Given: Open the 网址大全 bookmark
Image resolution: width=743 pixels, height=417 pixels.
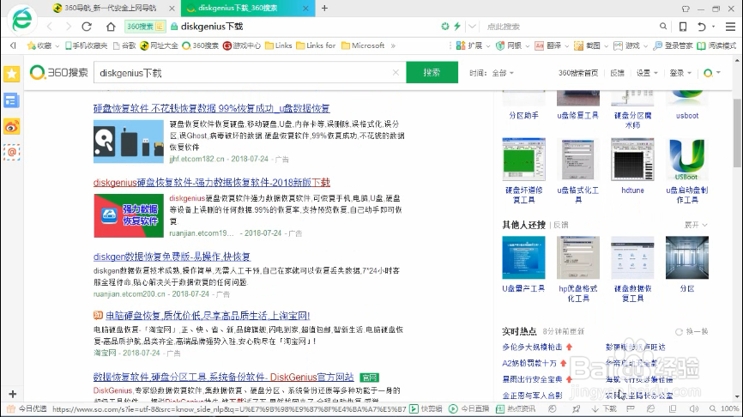Looking at the screenshot, I should (160, 45).
